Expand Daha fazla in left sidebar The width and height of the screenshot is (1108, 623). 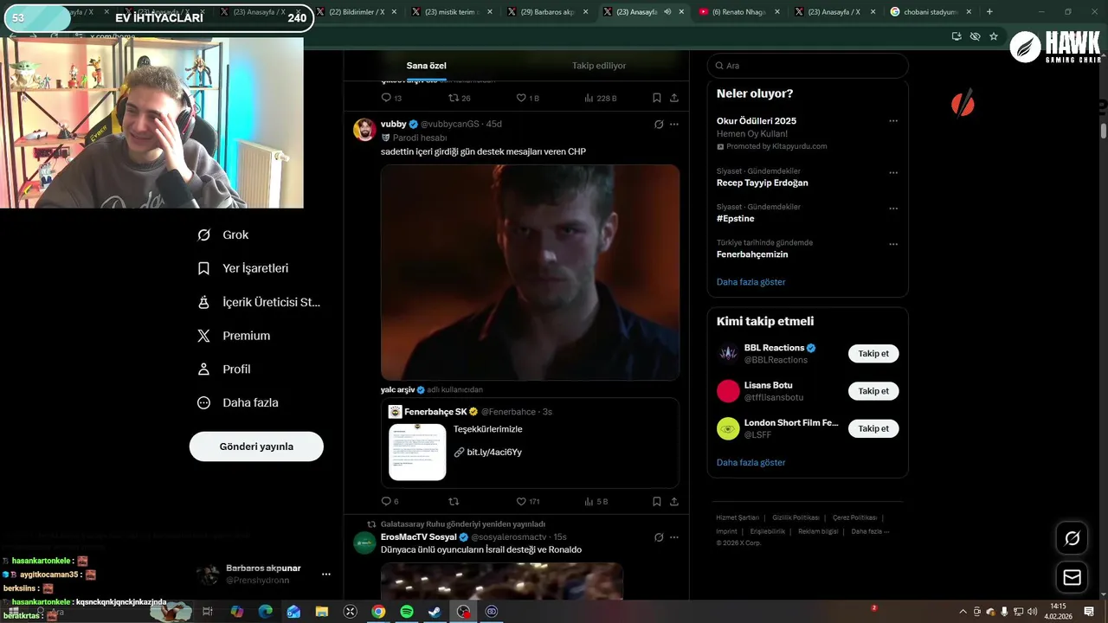(x=237, y=402)
